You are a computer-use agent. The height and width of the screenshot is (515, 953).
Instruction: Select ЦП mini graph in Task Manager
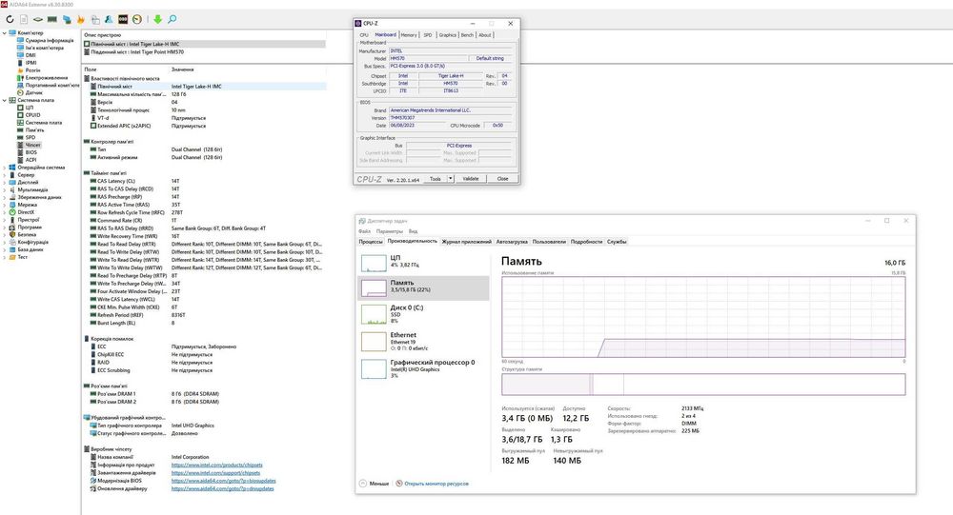point(374,263)
